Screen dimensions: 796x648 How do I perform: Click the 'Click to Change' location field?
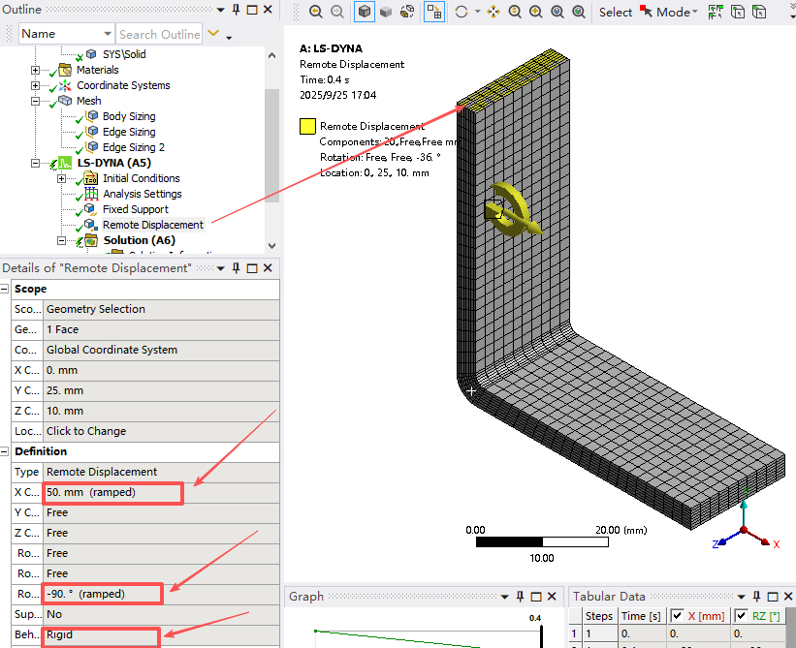point(161,431)
